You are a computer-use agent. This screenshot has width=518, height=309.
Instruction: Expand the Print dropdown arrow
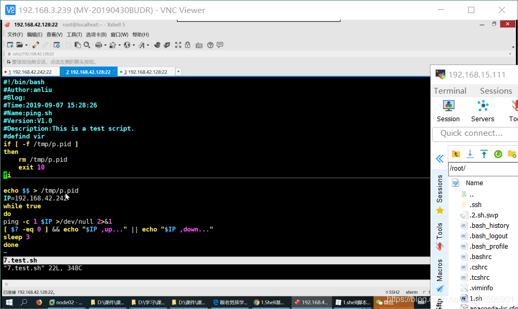tap(105, 45)
